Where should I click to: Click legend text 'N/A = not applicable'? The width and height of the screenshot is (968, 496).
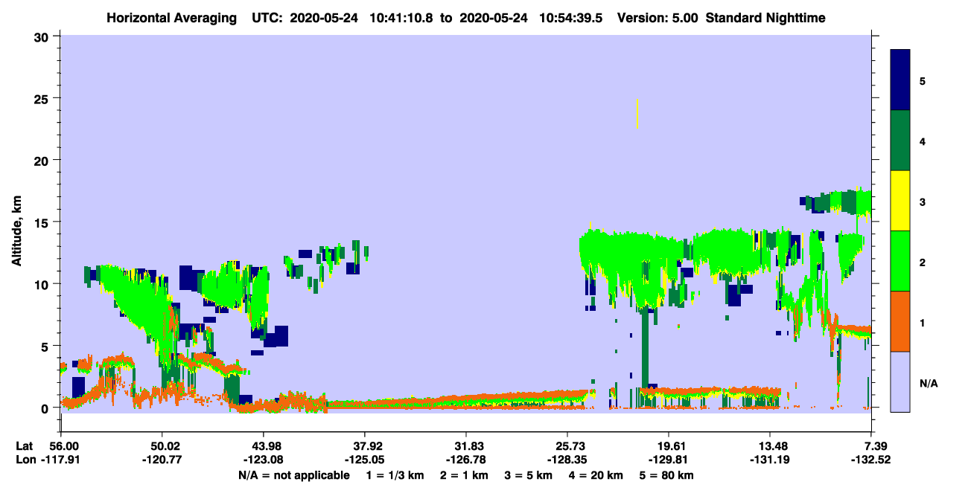293,475
